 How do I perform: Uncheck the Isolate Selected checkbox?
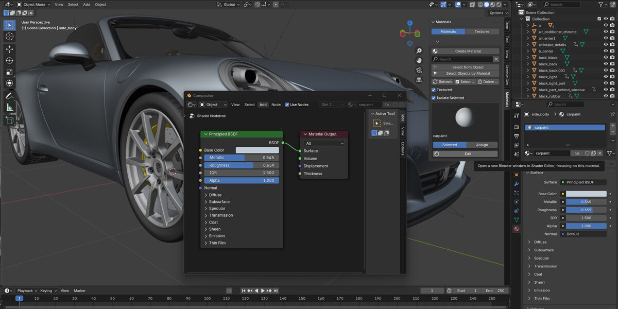[x=434, y=97]
